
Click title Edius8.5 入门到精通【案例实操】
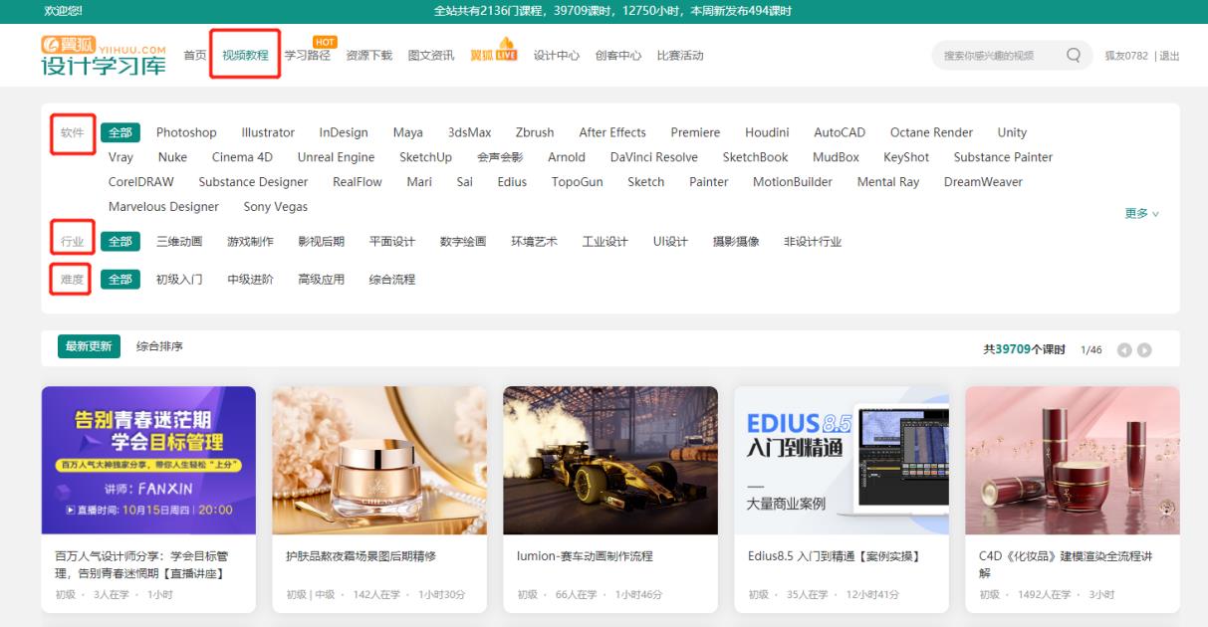click(834, 556)
